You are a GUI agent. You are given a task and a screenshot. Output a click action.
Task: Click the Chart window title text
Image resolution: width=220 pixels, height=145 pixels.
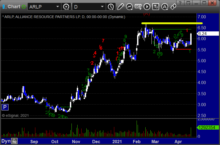point(14,7)
